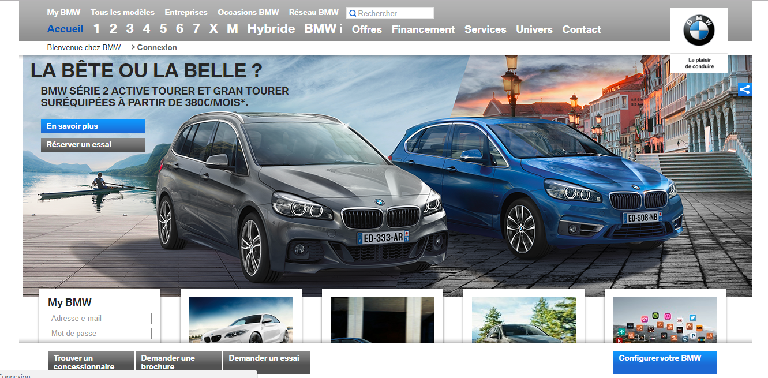
Task: Click Demander une brochure button
Action: pos(179,362)
